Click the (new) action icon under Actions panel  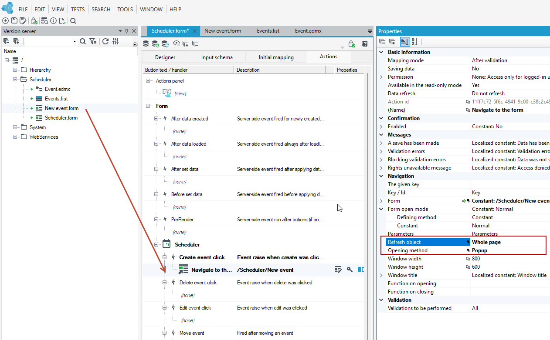tap(167, 93)
